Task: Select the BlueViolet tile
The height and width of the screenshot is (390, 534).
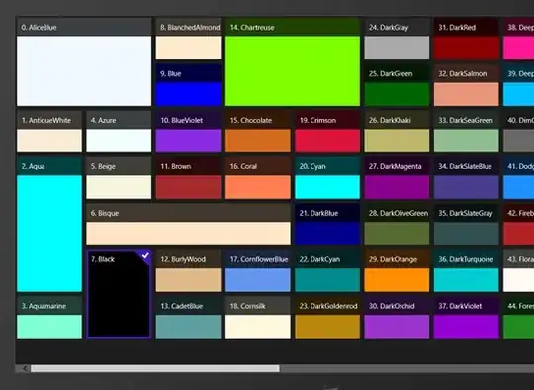Action: 188,132
